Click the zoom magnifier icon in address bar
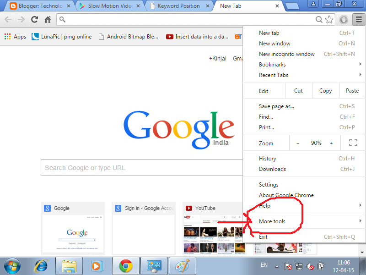The image size is (366, 275). pos(319,19)
